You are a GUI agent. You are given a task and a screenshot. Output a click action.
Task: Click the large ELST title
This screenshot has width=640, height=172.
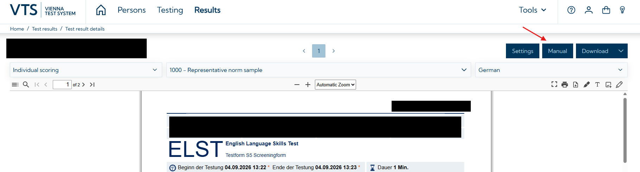coord(196,149)
